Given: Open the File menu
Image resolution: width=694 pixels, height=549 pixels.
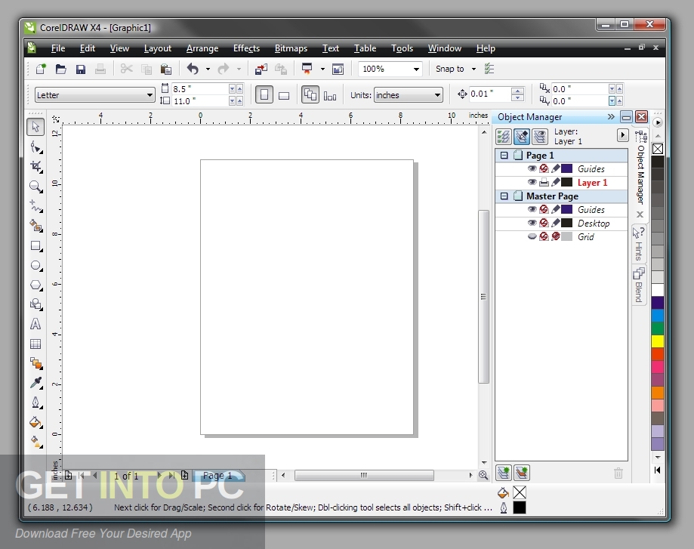Looking at the screenshot, I should [x=58, y=48].
